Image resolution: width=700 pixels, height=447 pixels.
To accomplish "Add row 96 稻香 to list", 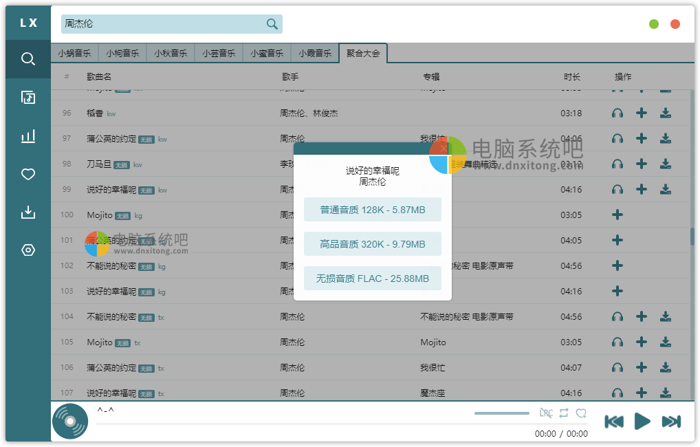I will [642, 113].
